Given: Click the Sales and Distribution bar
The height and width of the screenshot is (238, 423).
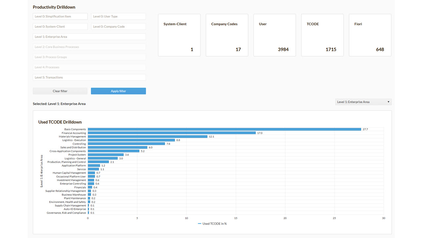Looking at the screenshot, I should point(118,147).
